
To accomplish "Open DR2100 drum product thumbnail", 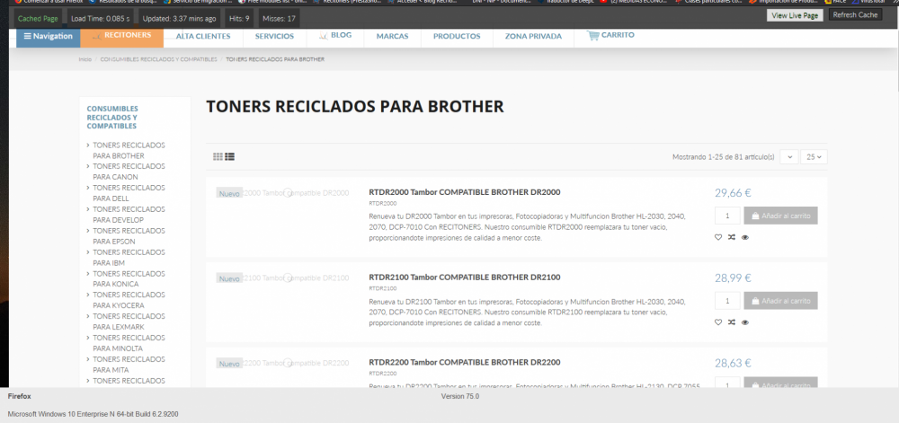I will tap(282, 278).
